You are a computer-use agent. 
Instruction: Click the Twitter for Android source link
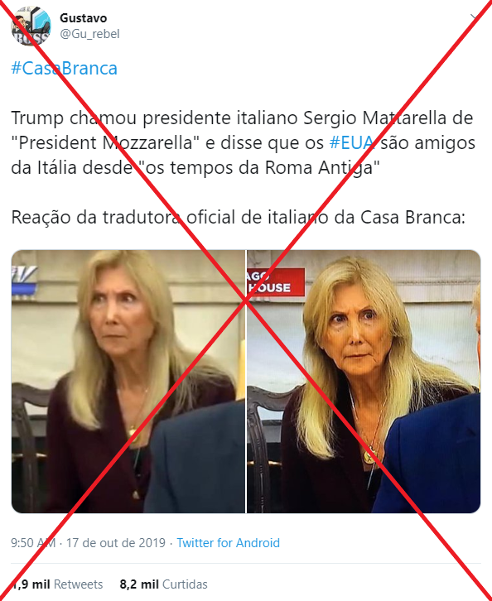click(228, 543)
